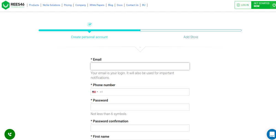The width and height of the screenshot is (276, 140).
Task: Select the Add Store step
Action: click(191, 37)
